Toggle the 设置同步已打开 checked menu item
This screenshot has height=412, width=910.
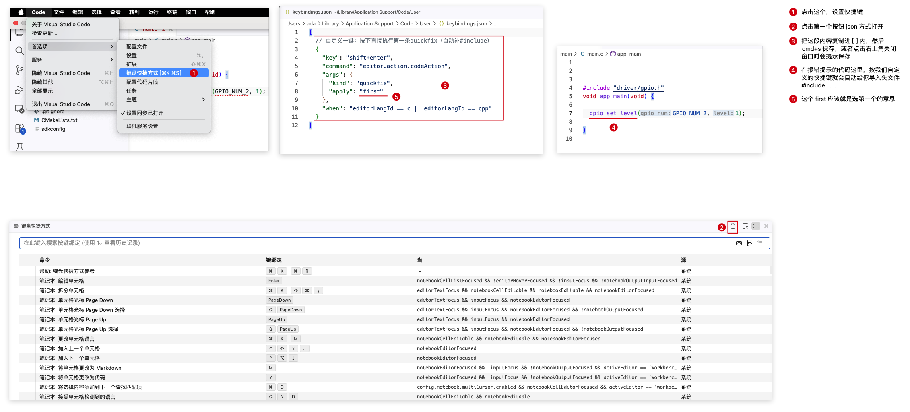pos(164,113)
